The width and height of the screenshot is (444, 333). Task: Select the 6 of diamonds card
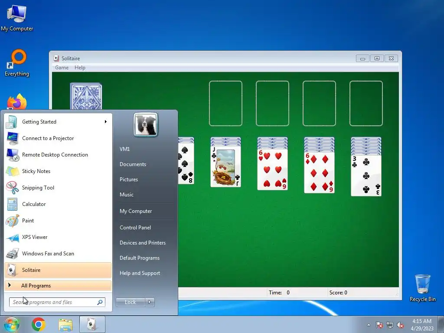[x=319, y=173]
